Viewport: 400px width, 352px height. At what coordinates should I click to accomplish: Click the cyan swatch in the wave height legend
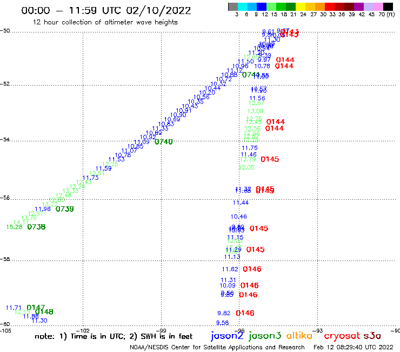pyautogui.click(x=243, y=7)
